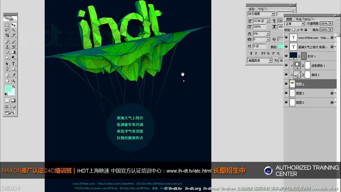Select the Gradient tool
This screenshot has height=192, width=341.
(13, 52)
